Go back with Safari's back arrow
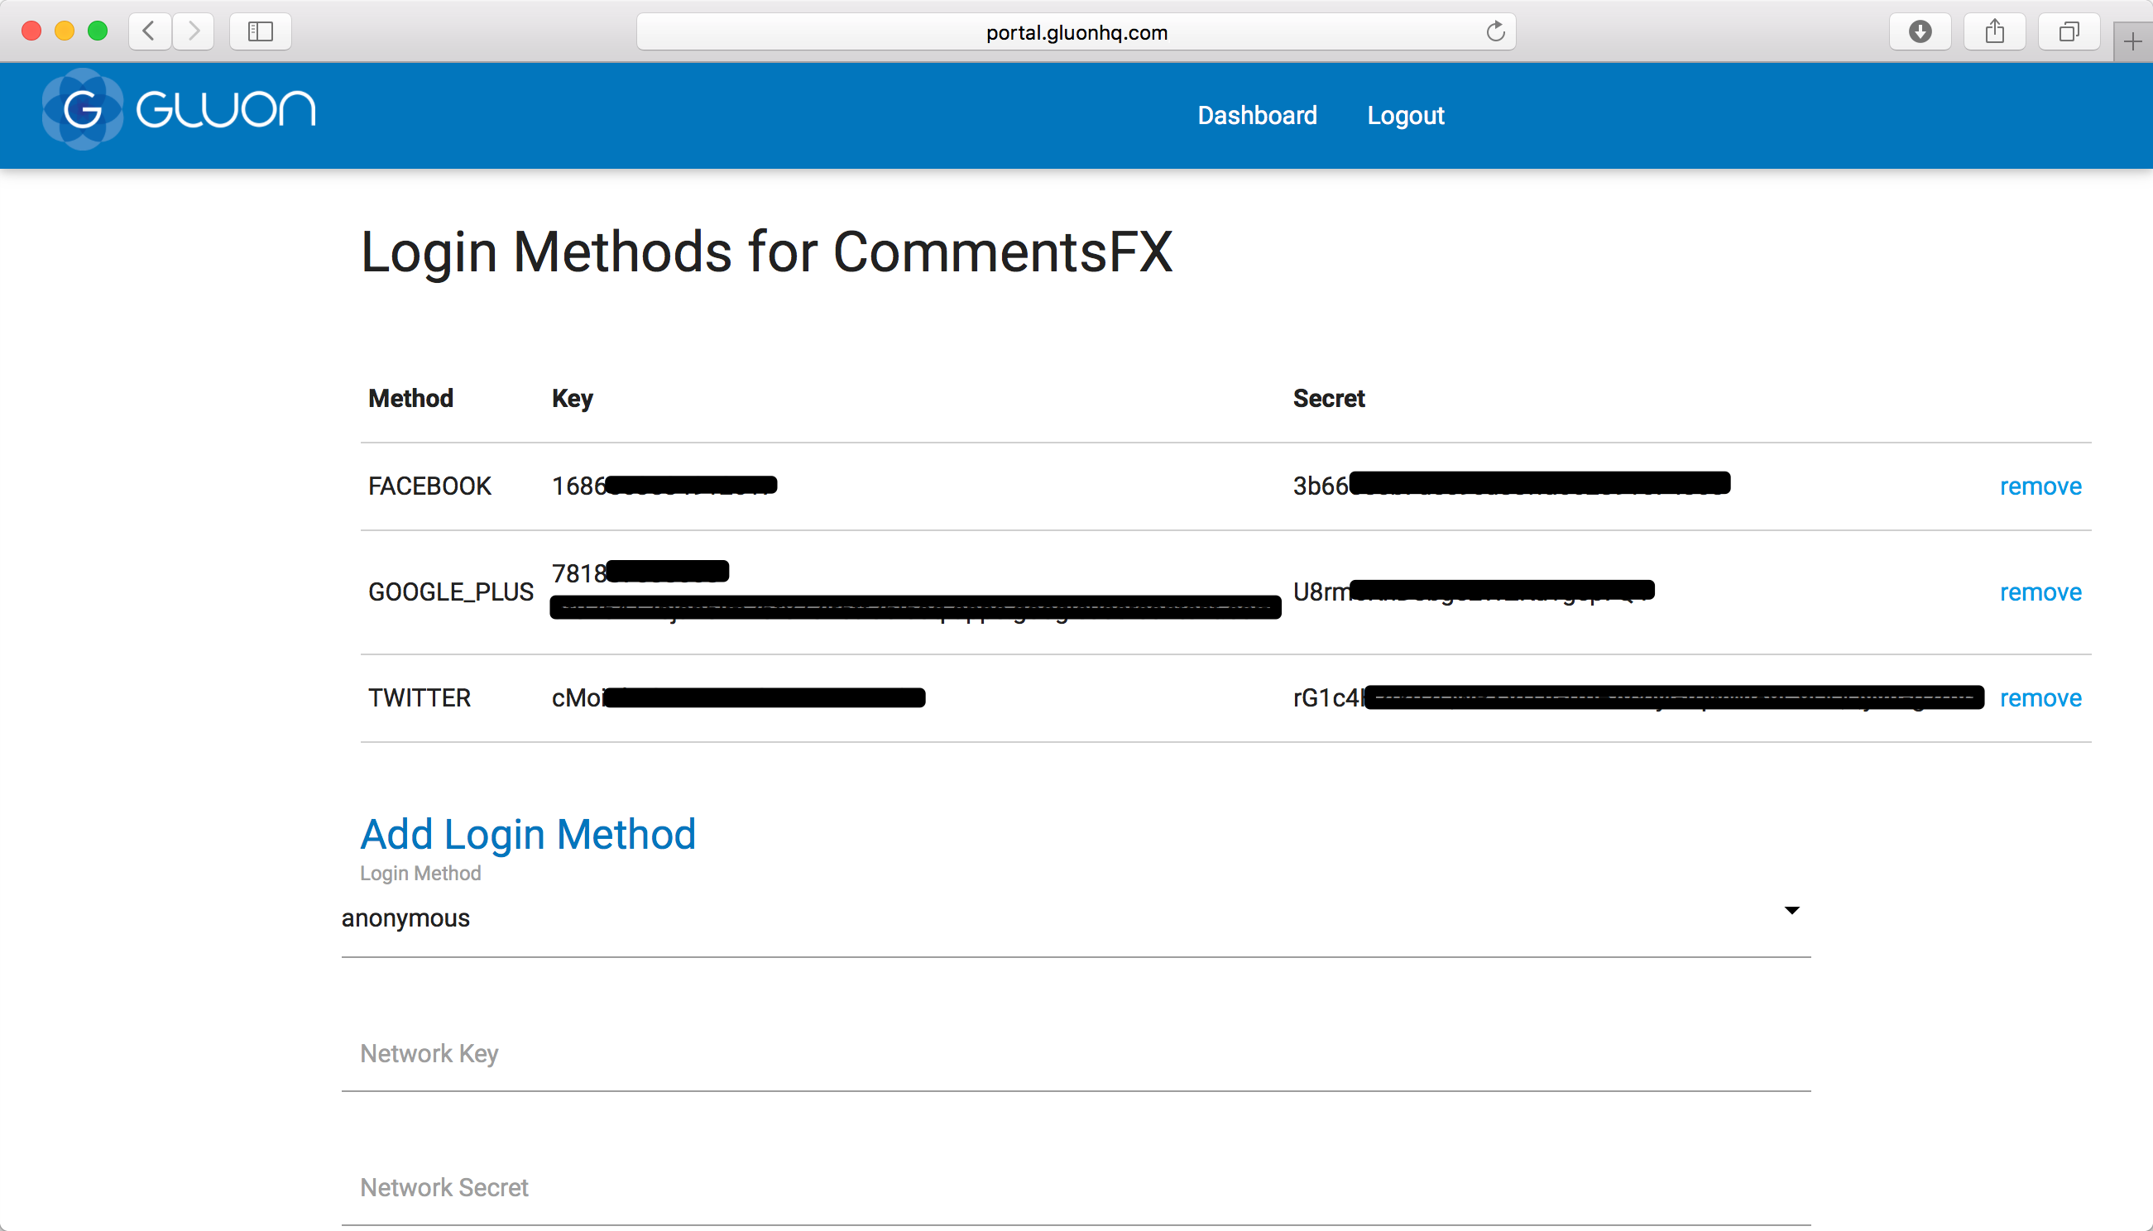2153x1231 pixels. point(150,31)
